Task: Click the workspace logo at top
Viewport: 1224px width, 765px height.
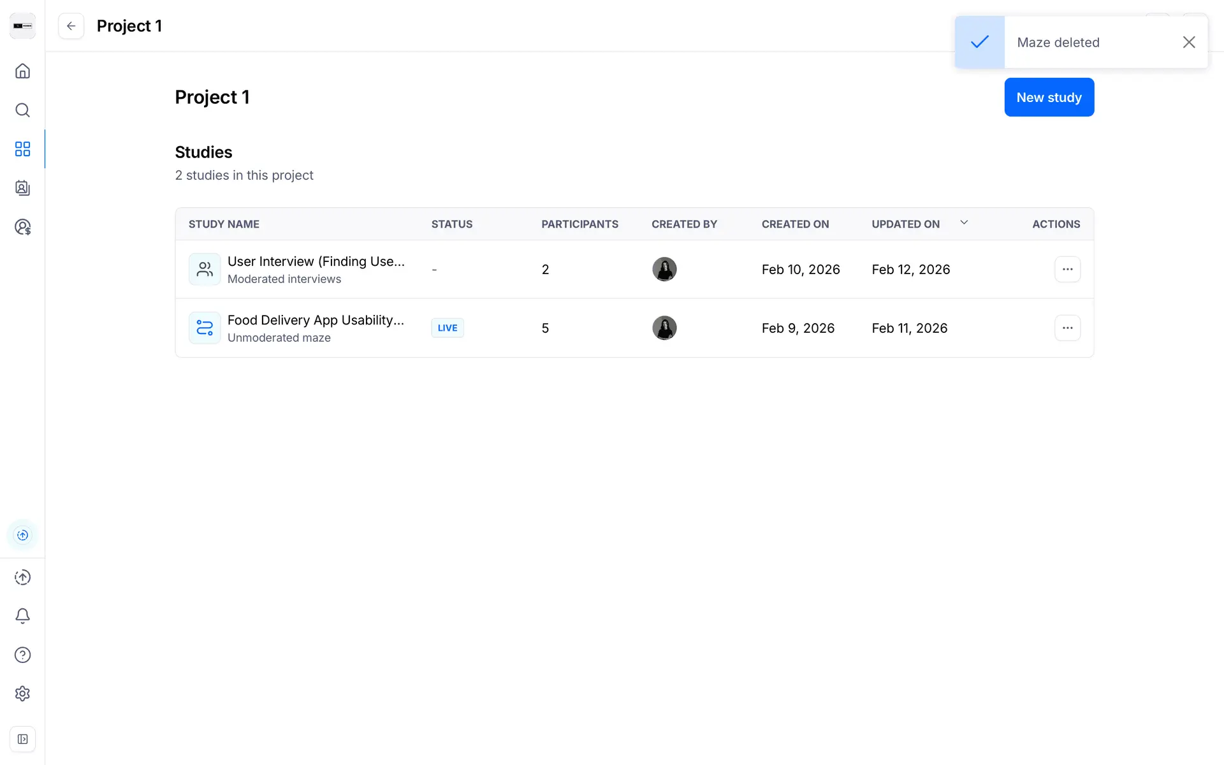Action: point(22,26)
